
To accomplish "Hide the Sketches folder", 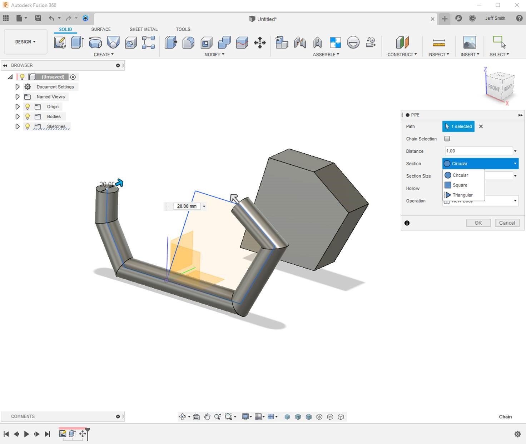I will coord(28,126).
